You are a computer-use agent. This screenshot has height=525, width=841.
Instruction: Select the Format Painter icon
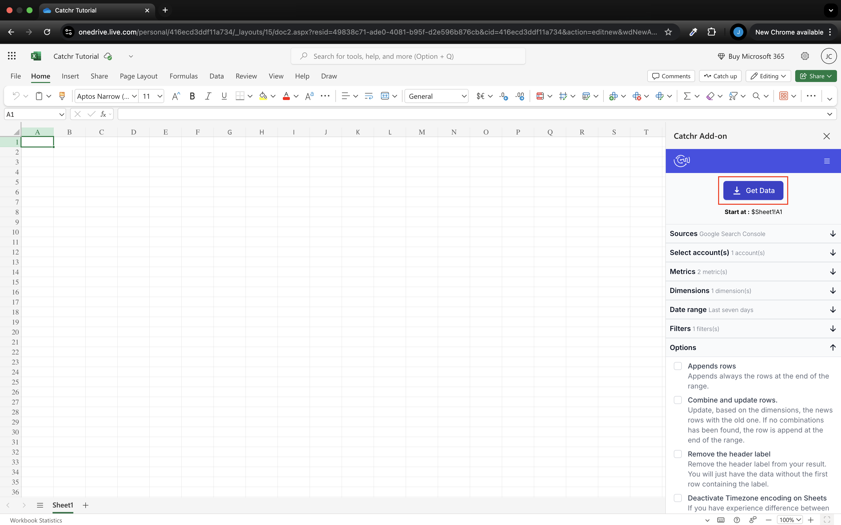click(x=62, y=96)
